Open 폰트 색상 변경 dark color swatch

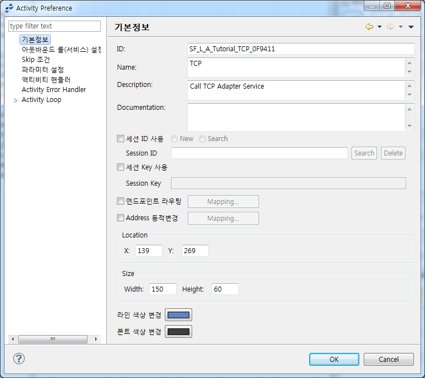pos(178,332)
